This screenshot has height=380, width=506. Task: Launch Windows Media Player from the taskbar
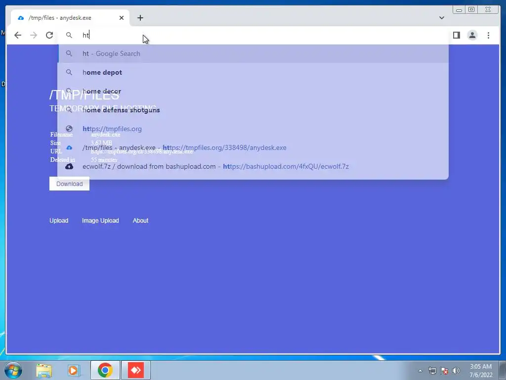[73, 370]
